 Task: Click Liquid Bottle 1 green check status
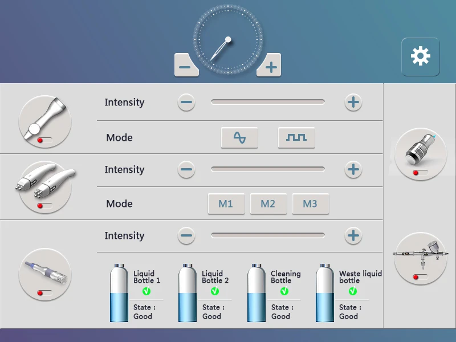[x=146, y=291]
